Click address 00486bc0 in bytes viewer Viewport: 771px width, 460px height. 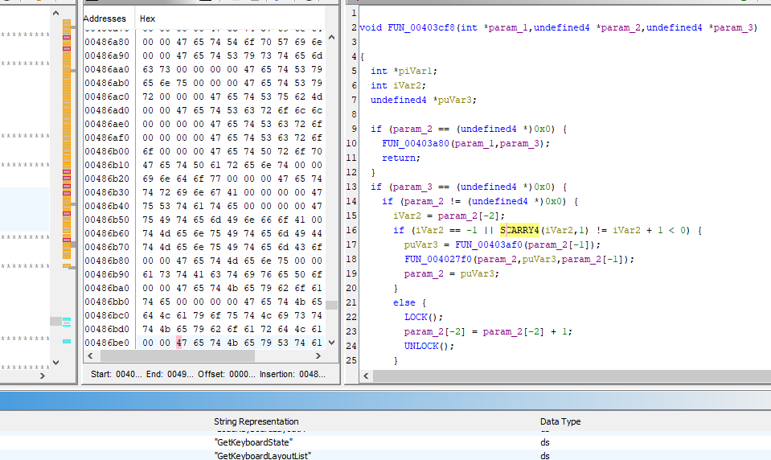click(107, 315)
